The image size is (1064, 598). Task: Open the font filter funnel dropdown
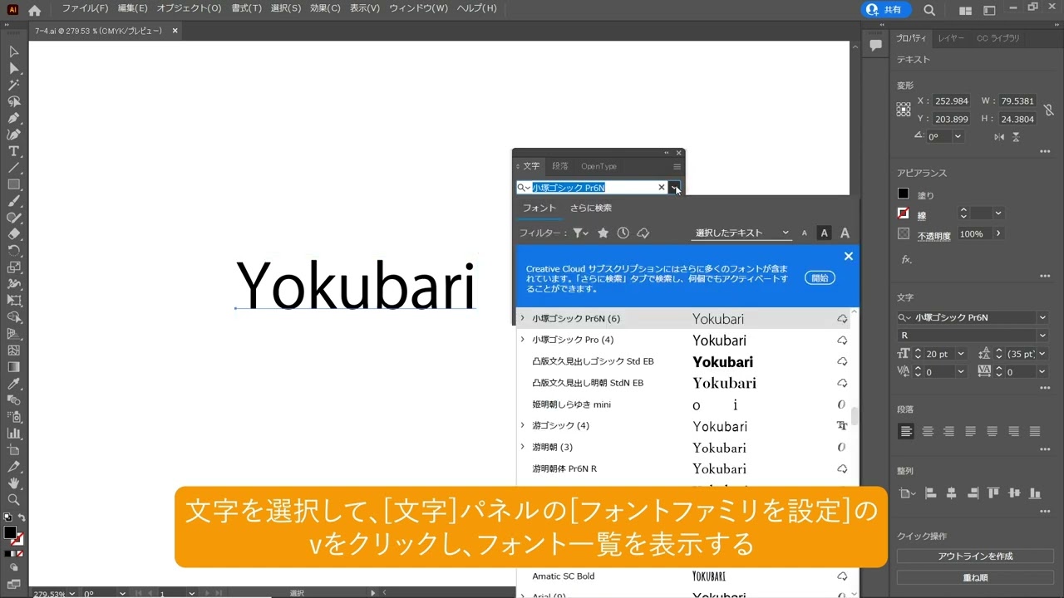pyautogui.click(x=580, y=233)
